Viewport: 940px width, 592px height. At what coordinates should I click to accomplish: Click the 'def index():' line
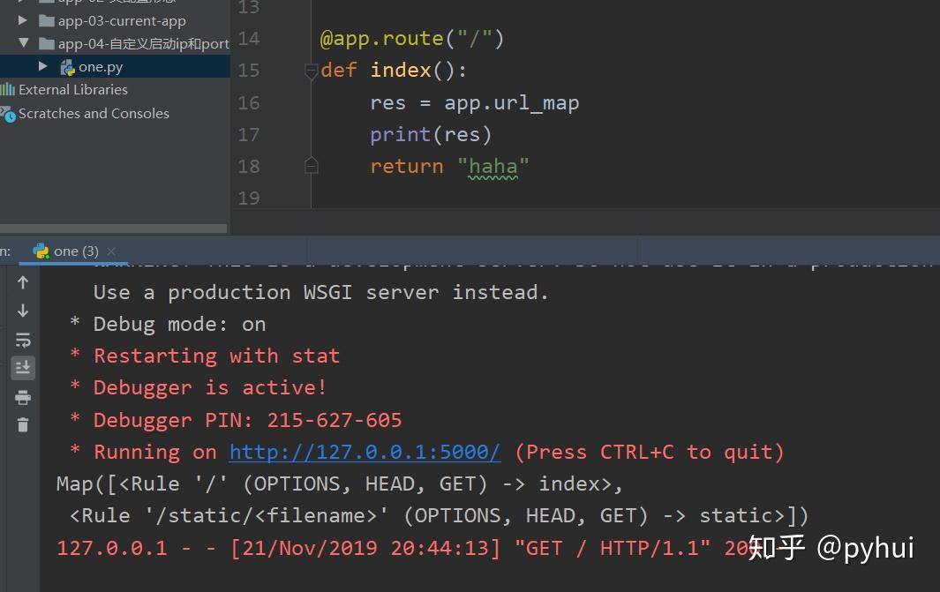pos(394,71)
